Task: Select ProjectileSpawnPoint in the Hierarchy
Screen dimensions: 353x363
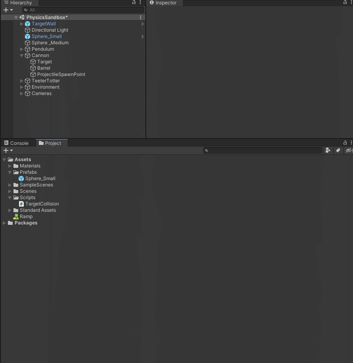Action: point(61,74)
